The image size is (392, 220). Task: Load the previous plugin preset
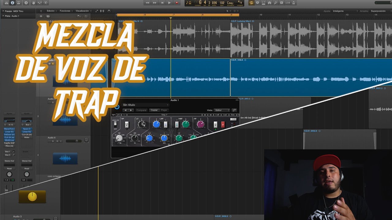[125, 110]
